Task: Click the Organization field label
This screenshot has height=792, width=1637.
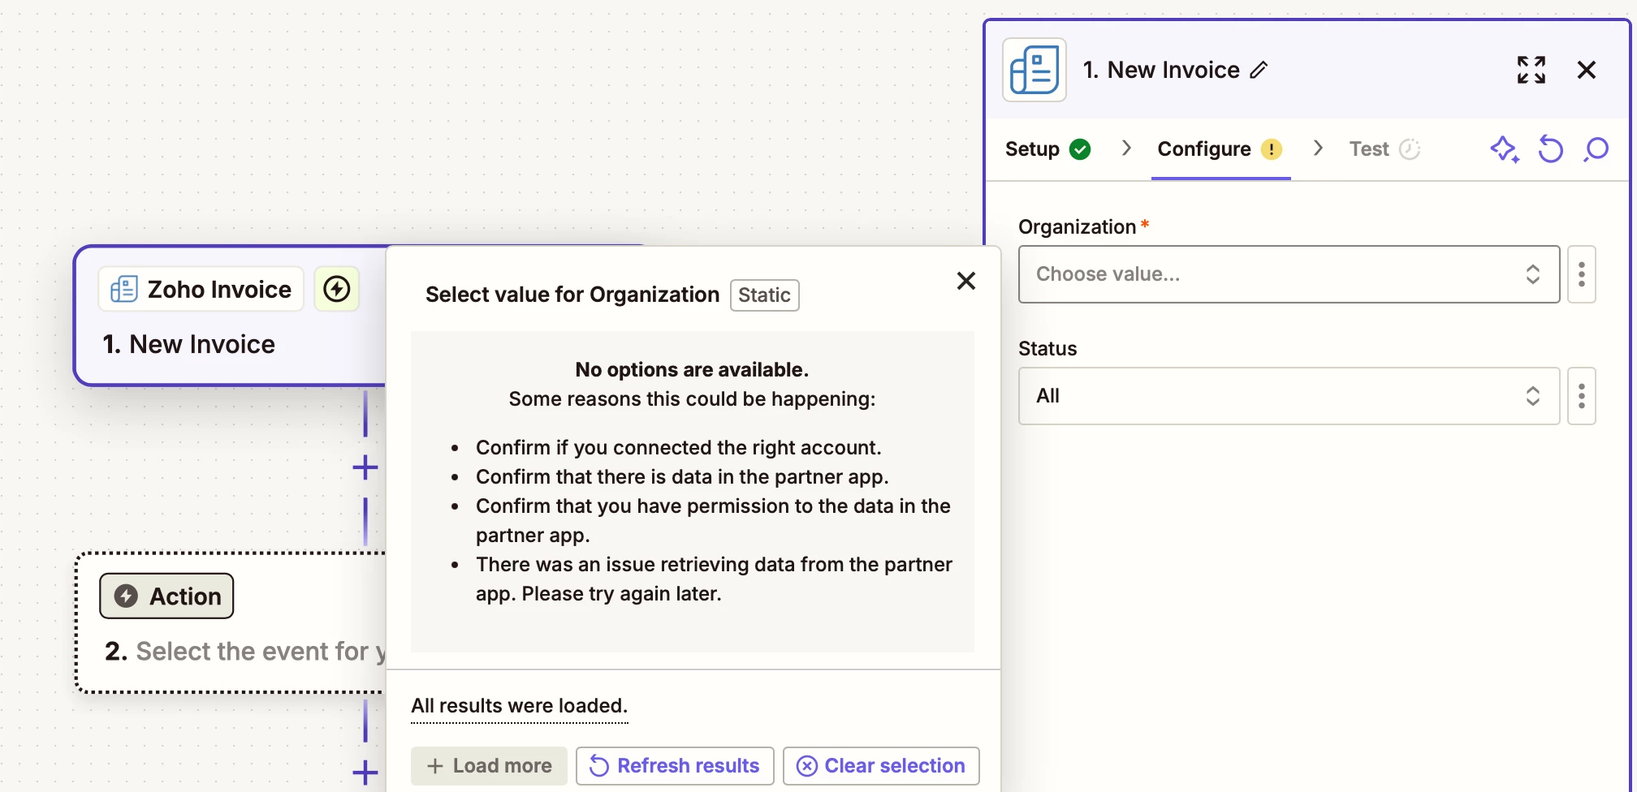Action: click(x=1077, y=227)
